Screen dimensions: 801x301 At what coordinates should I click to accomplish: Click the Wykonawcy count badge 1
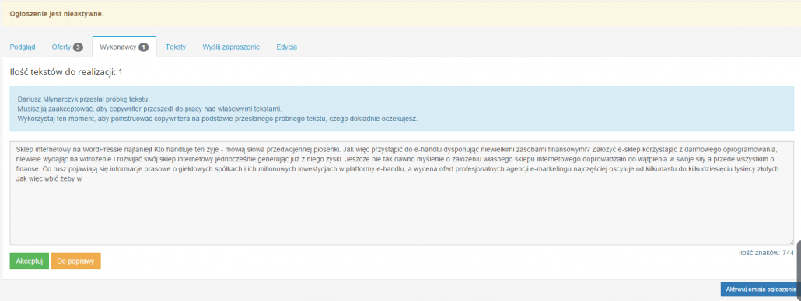click(144, 47)
